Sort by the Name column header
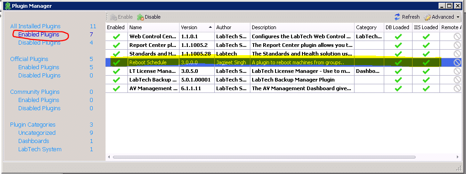 coord(154,27)
